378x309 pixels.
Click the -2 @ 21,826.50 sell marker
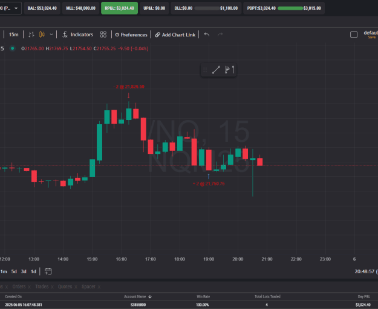129,87
